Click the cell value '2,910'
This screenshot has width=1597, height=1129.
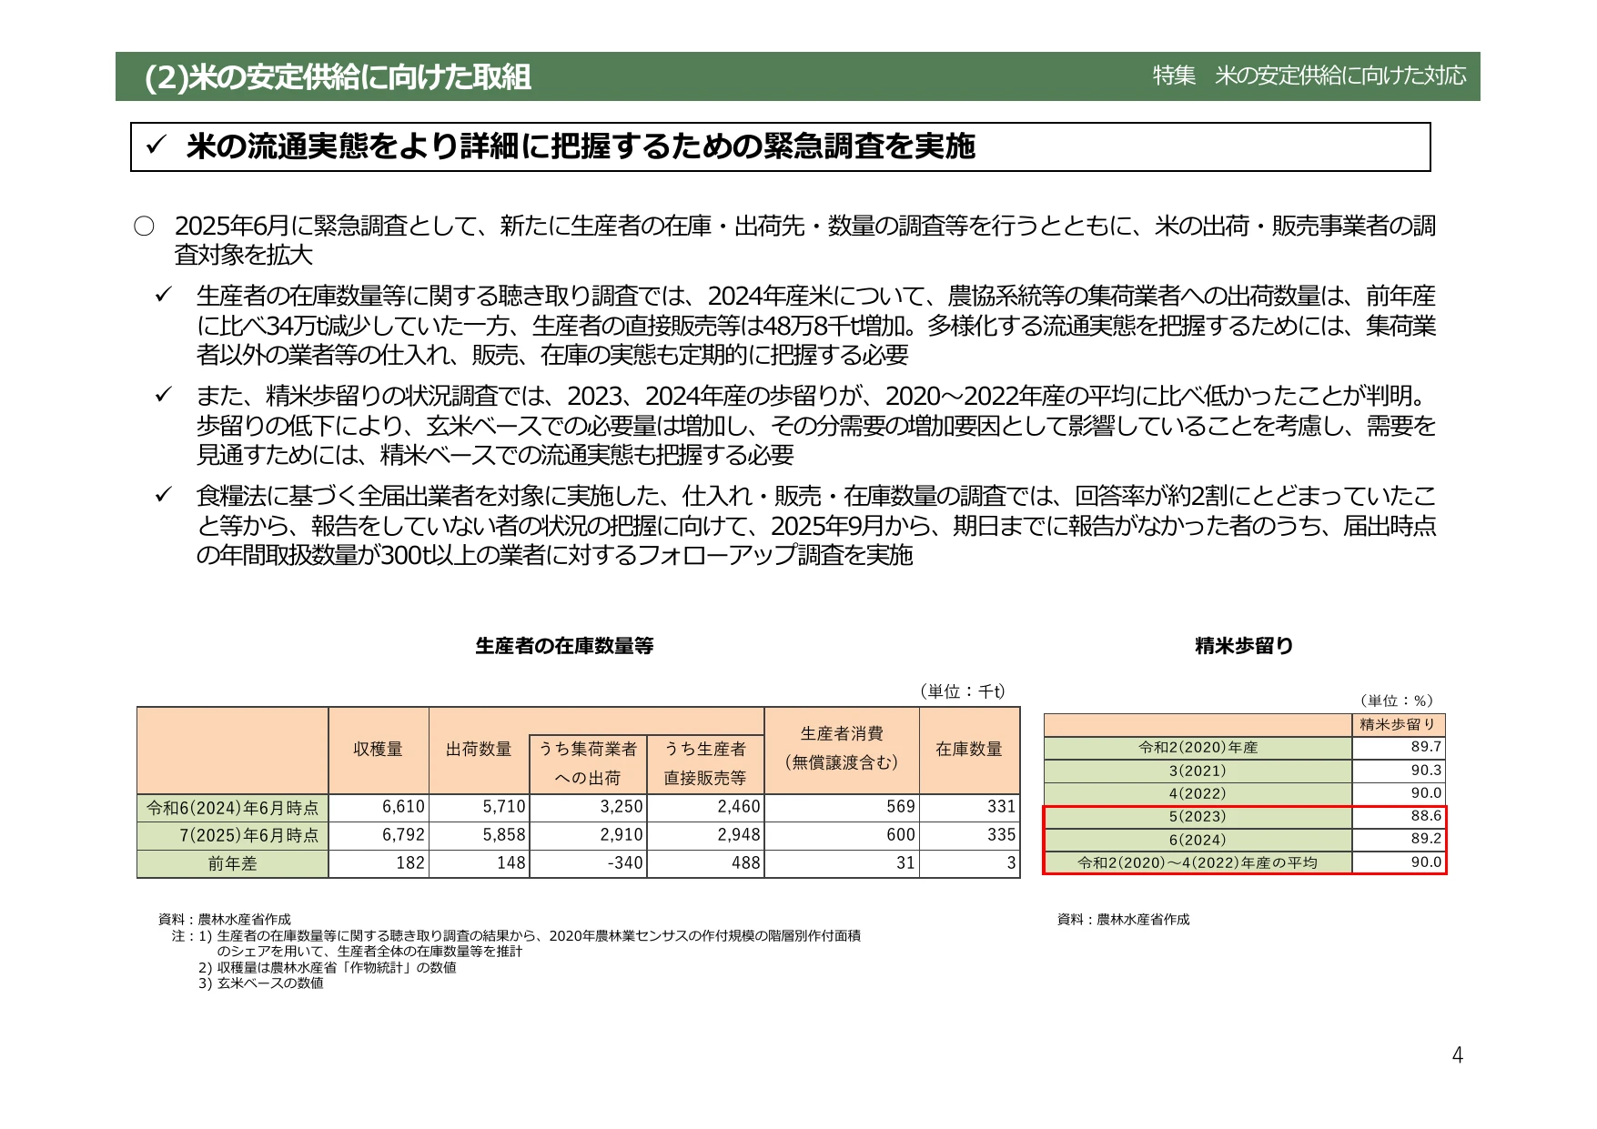coord(622,835)
